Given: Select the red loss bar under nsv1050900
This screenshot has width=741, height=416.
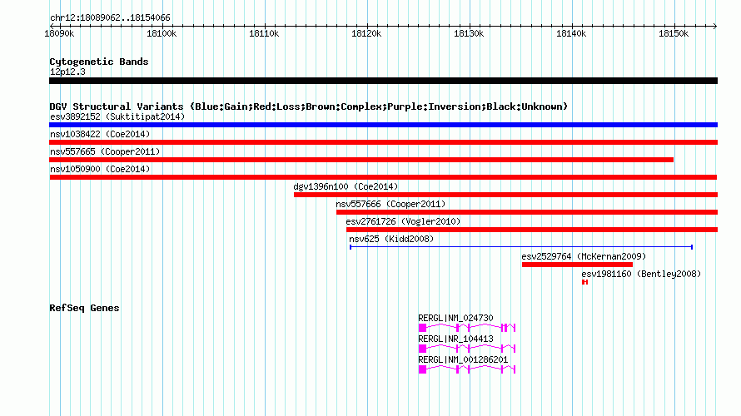Looking at the screenshot, I should [383, 177].
